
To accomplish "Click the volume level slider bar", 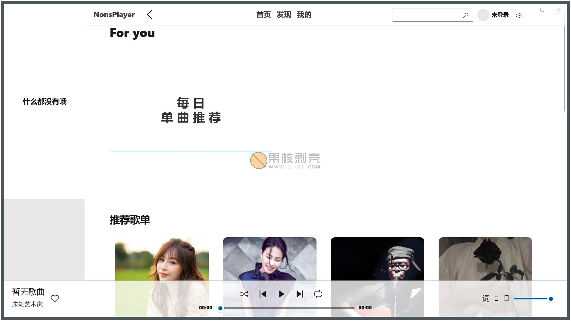I will pyautogui.click(x=533, y=298).
